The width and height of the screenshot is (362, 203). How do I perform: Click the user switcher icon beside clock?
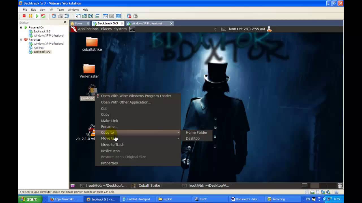(269, 29)
